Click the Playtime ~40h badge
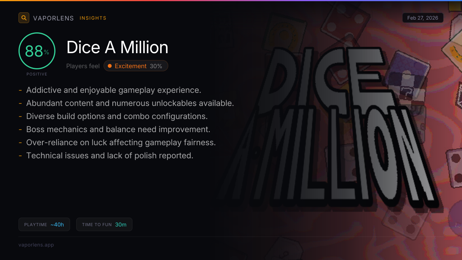 click(x=44, y=225)
